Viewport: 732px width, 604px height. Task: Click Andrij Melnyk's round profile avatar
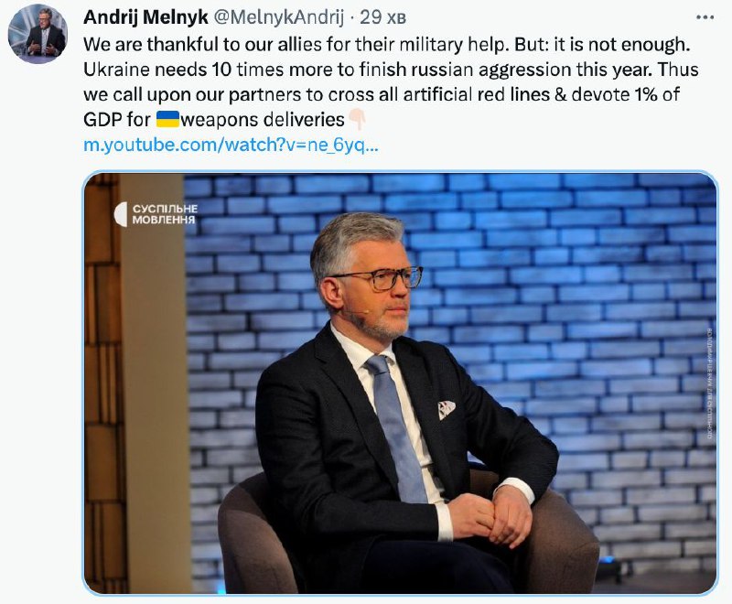point(38,34)
